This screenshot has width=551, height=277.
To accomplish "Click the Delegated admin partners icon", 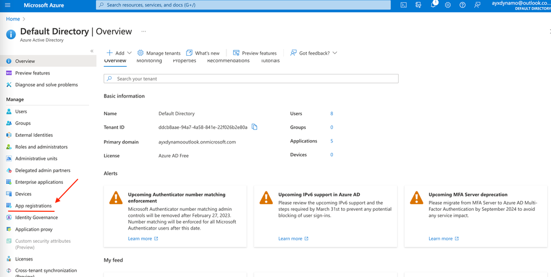I will pos(9,171).
